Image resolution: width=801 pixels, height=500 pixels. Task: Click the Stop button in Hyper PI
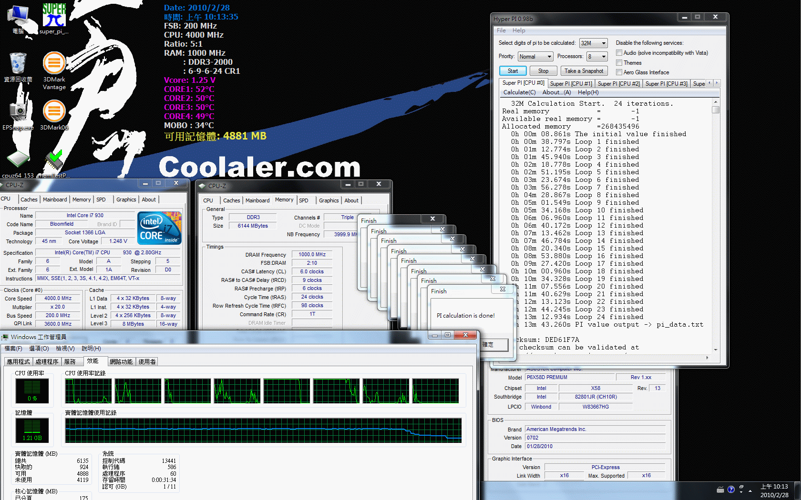coord(544,71)
